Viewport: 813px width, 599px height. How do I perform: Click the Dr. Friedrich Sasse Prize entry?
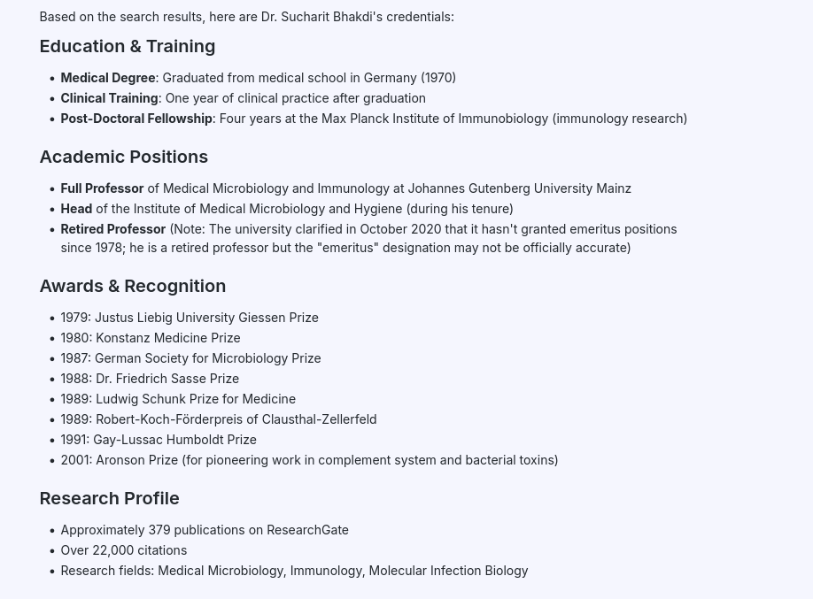(150, 379)
